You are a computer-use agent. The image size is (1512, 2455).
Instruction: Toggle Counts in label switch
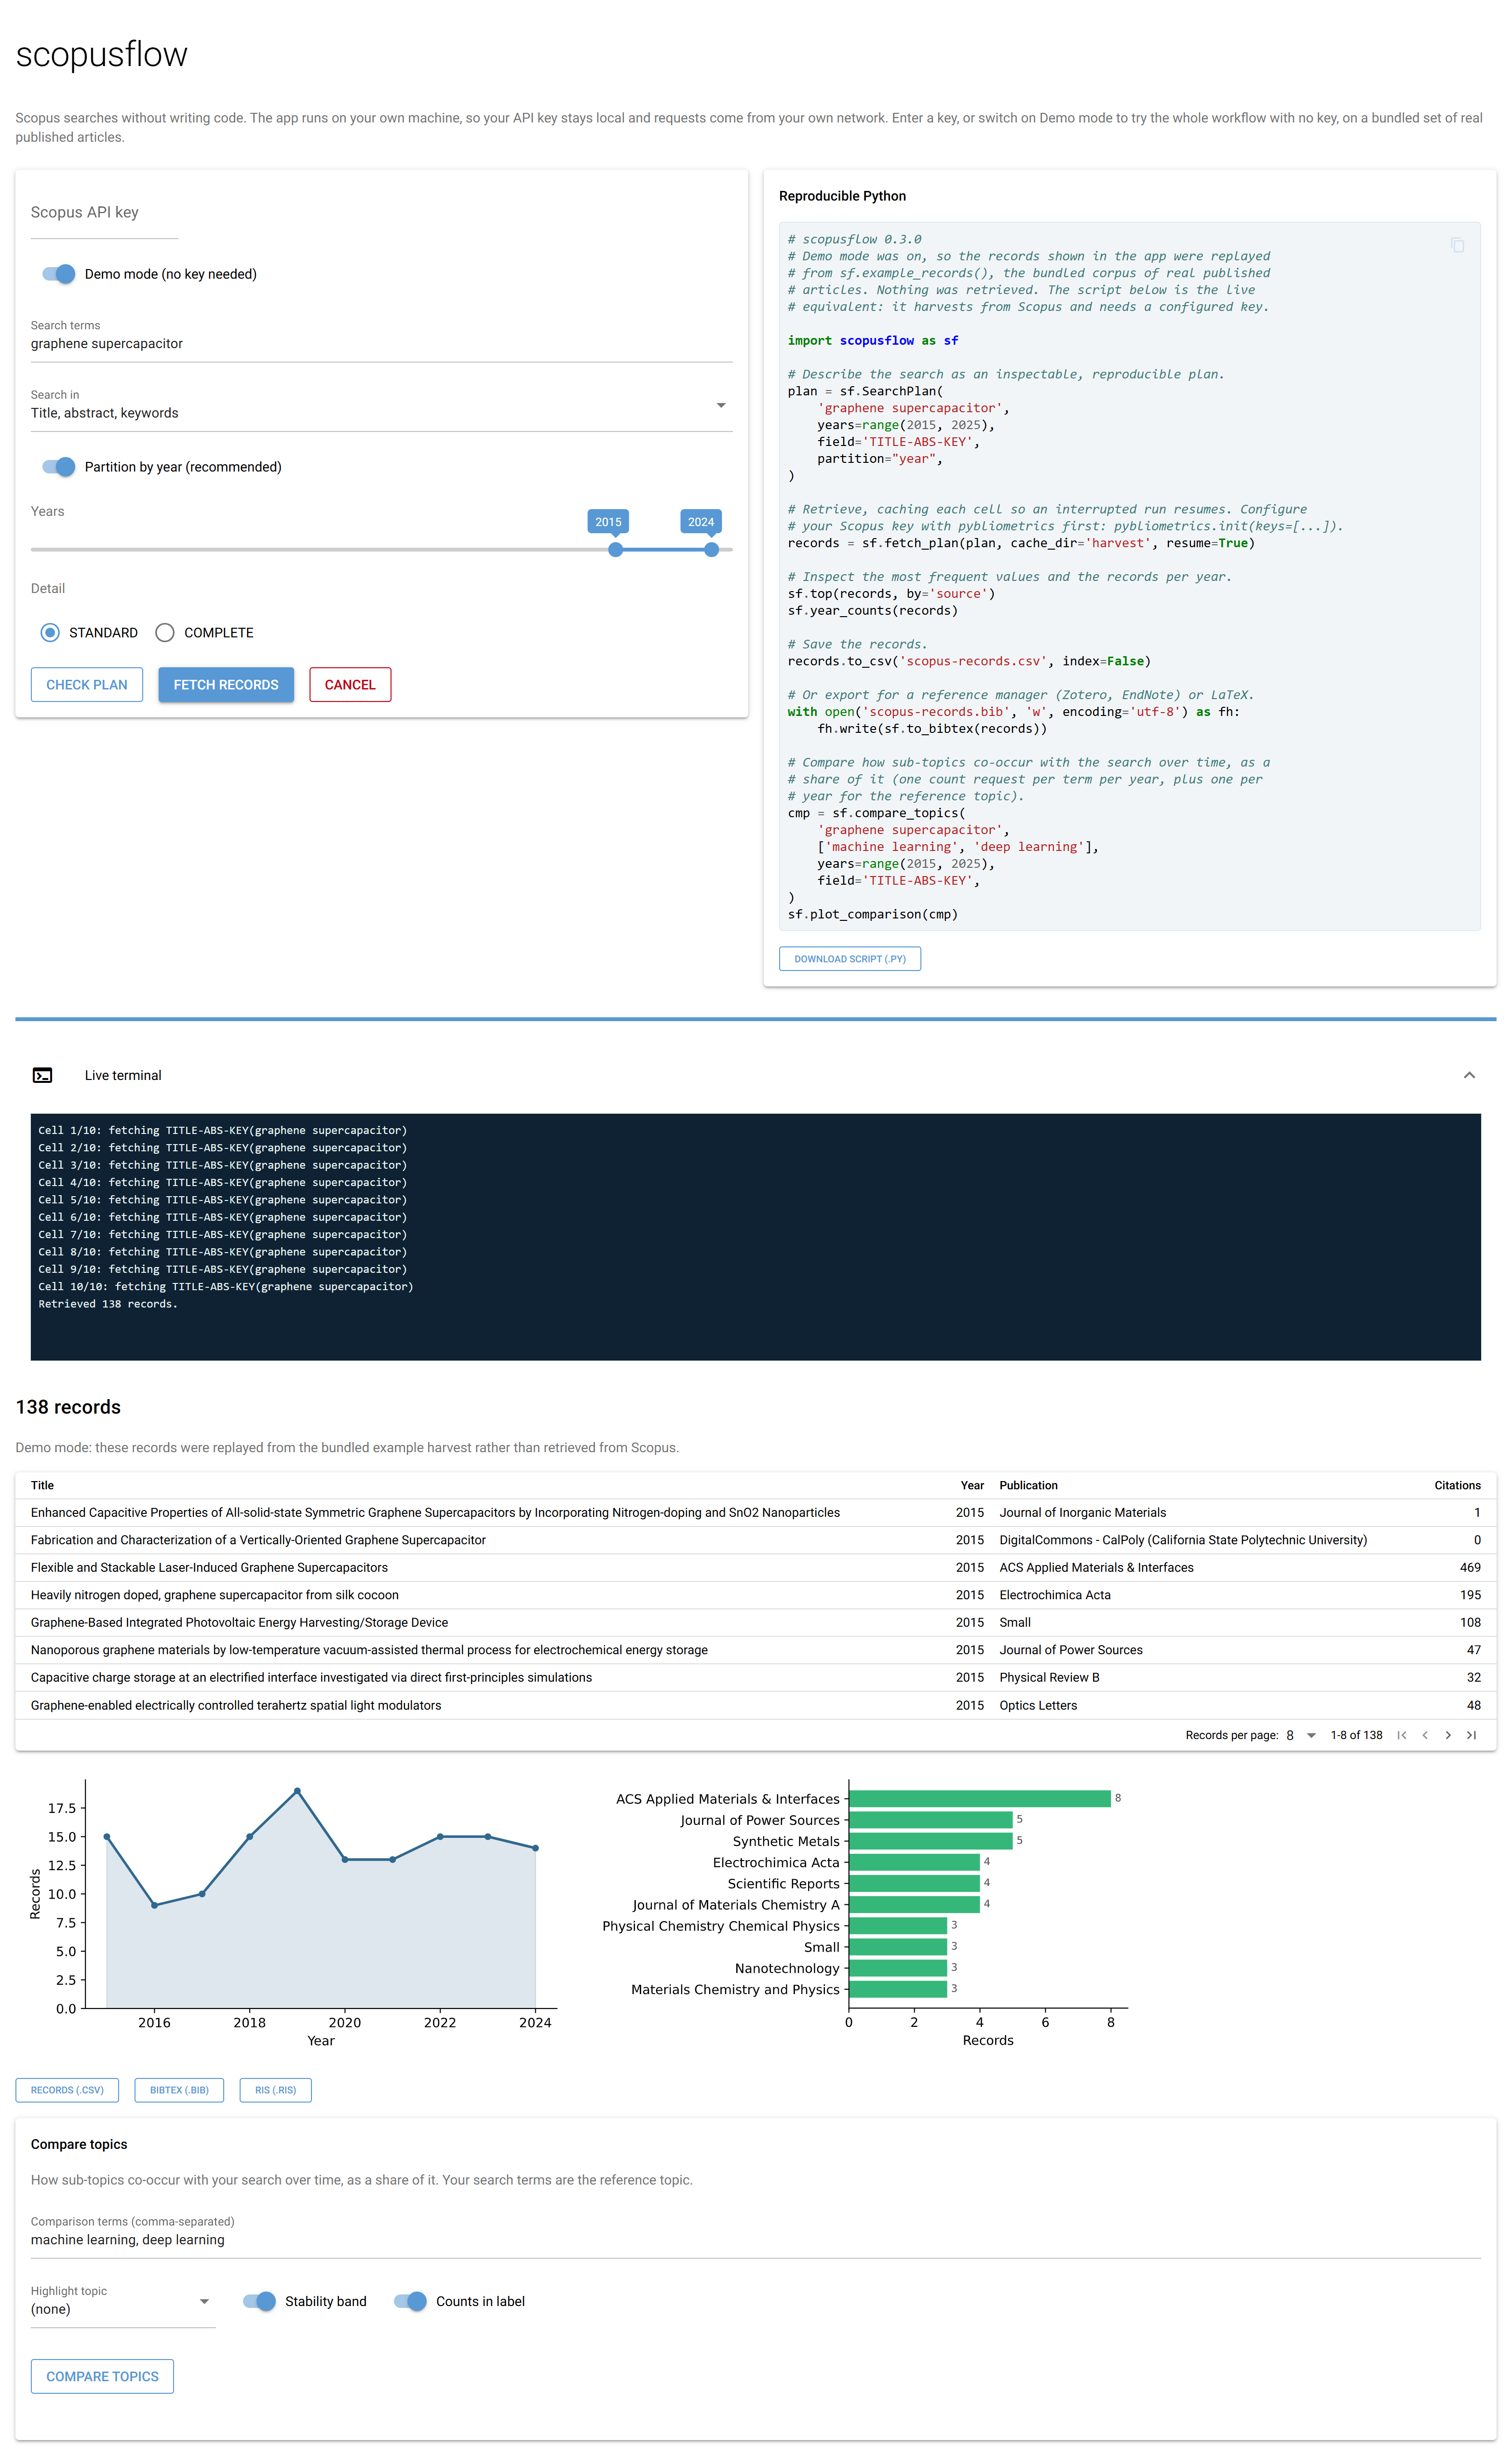pos(411,2301)
